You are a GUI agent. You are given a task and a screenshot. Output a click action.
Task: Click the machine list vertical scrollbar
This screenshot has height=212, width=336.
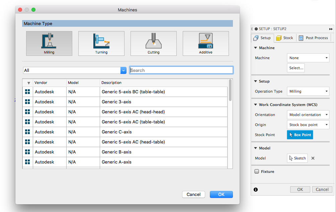pos(230,90)
